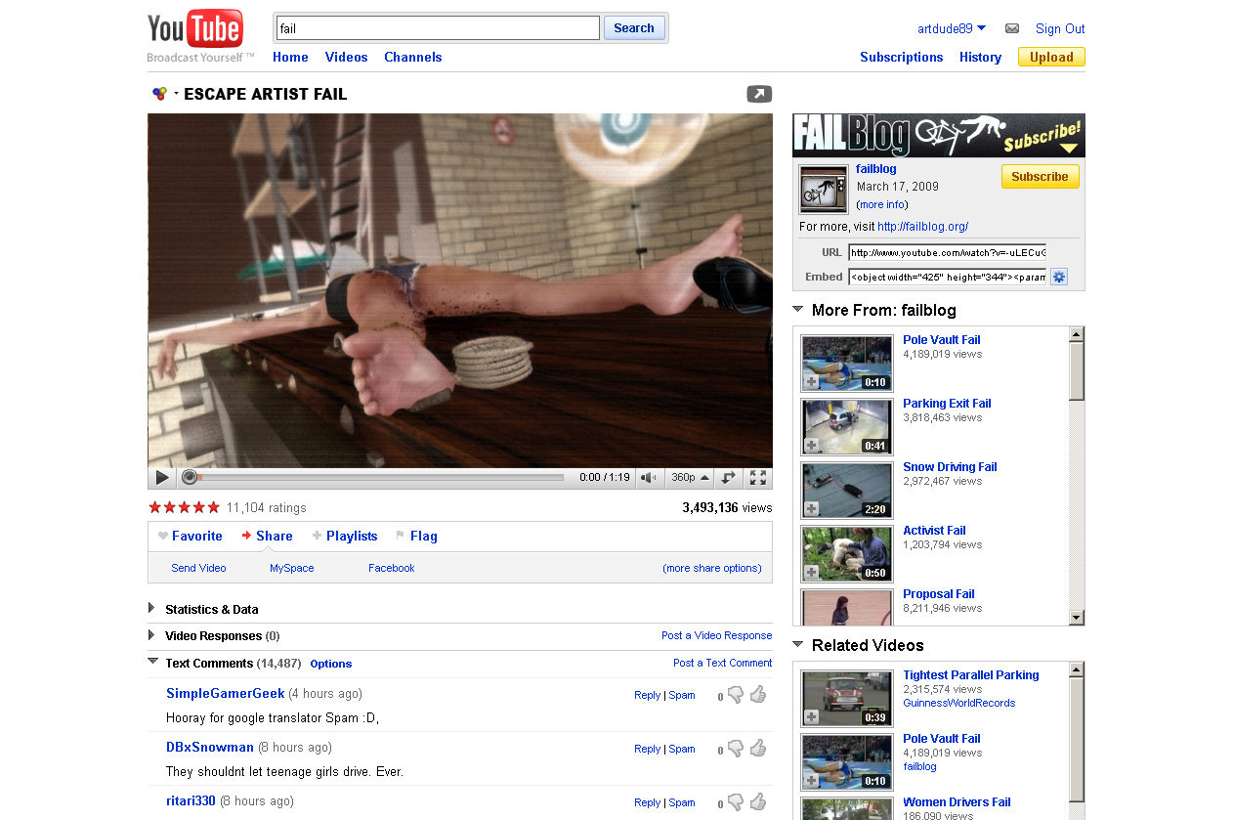Click in the search box containing 'fail'
This screenshot has height=820, width=1234.
pyautogui.click(x=438, y=28)
